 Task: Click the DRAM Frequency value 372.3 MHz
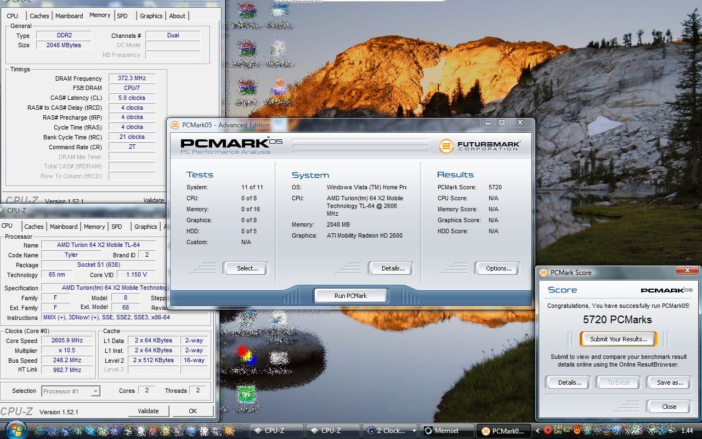point(132,78)
